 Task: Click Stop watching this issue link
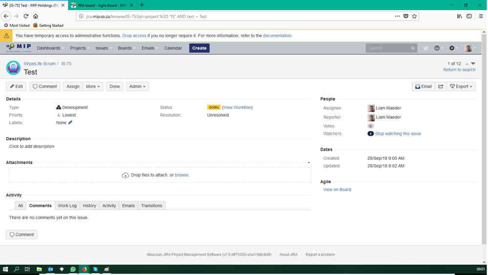pyautogui.click(x=398, y=133)
